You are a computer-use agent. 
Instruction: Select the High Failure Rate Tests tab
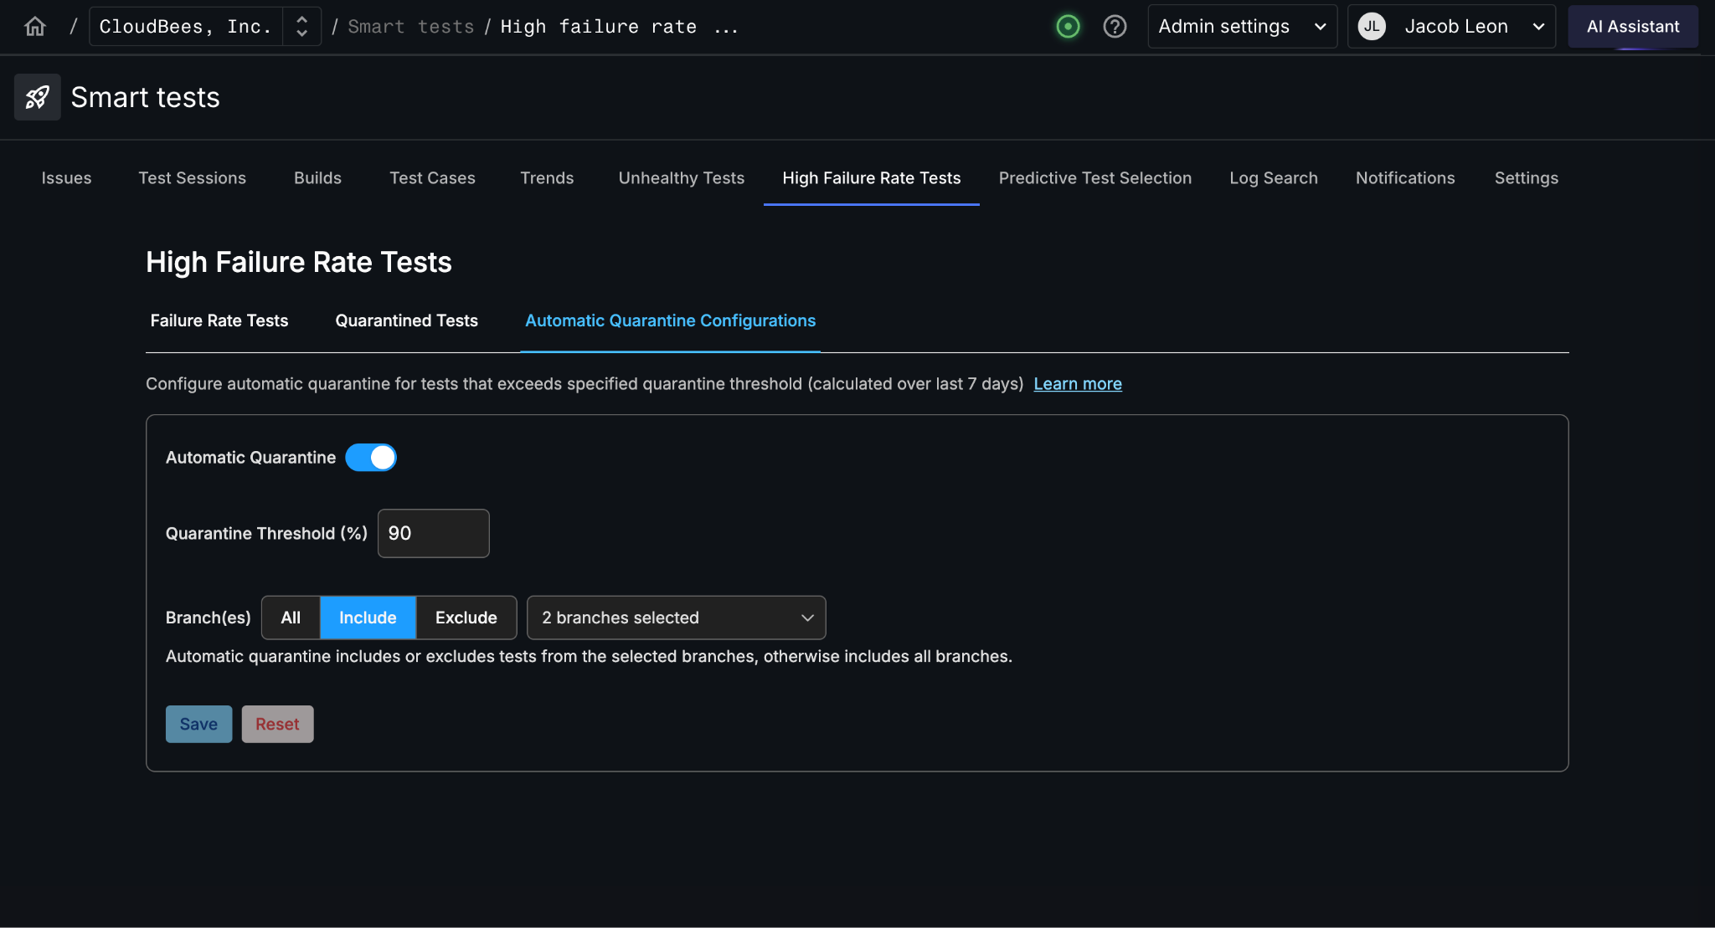click(x=872, y=178)
